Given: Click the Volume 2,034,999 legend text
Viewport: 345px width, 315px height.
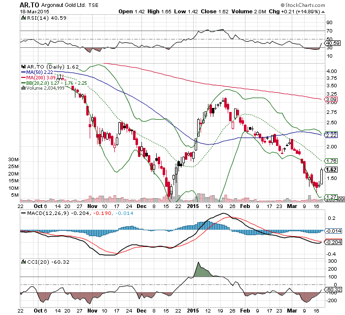Looking at the screenshot, I should (45, 88).
